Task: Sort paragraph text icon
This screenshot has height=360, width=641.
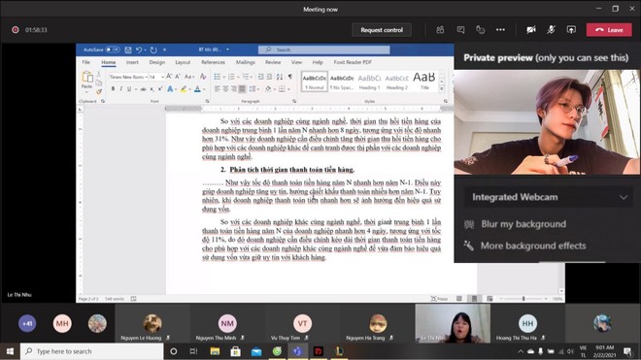Action: pyautogui.click(x=280, y=77)
